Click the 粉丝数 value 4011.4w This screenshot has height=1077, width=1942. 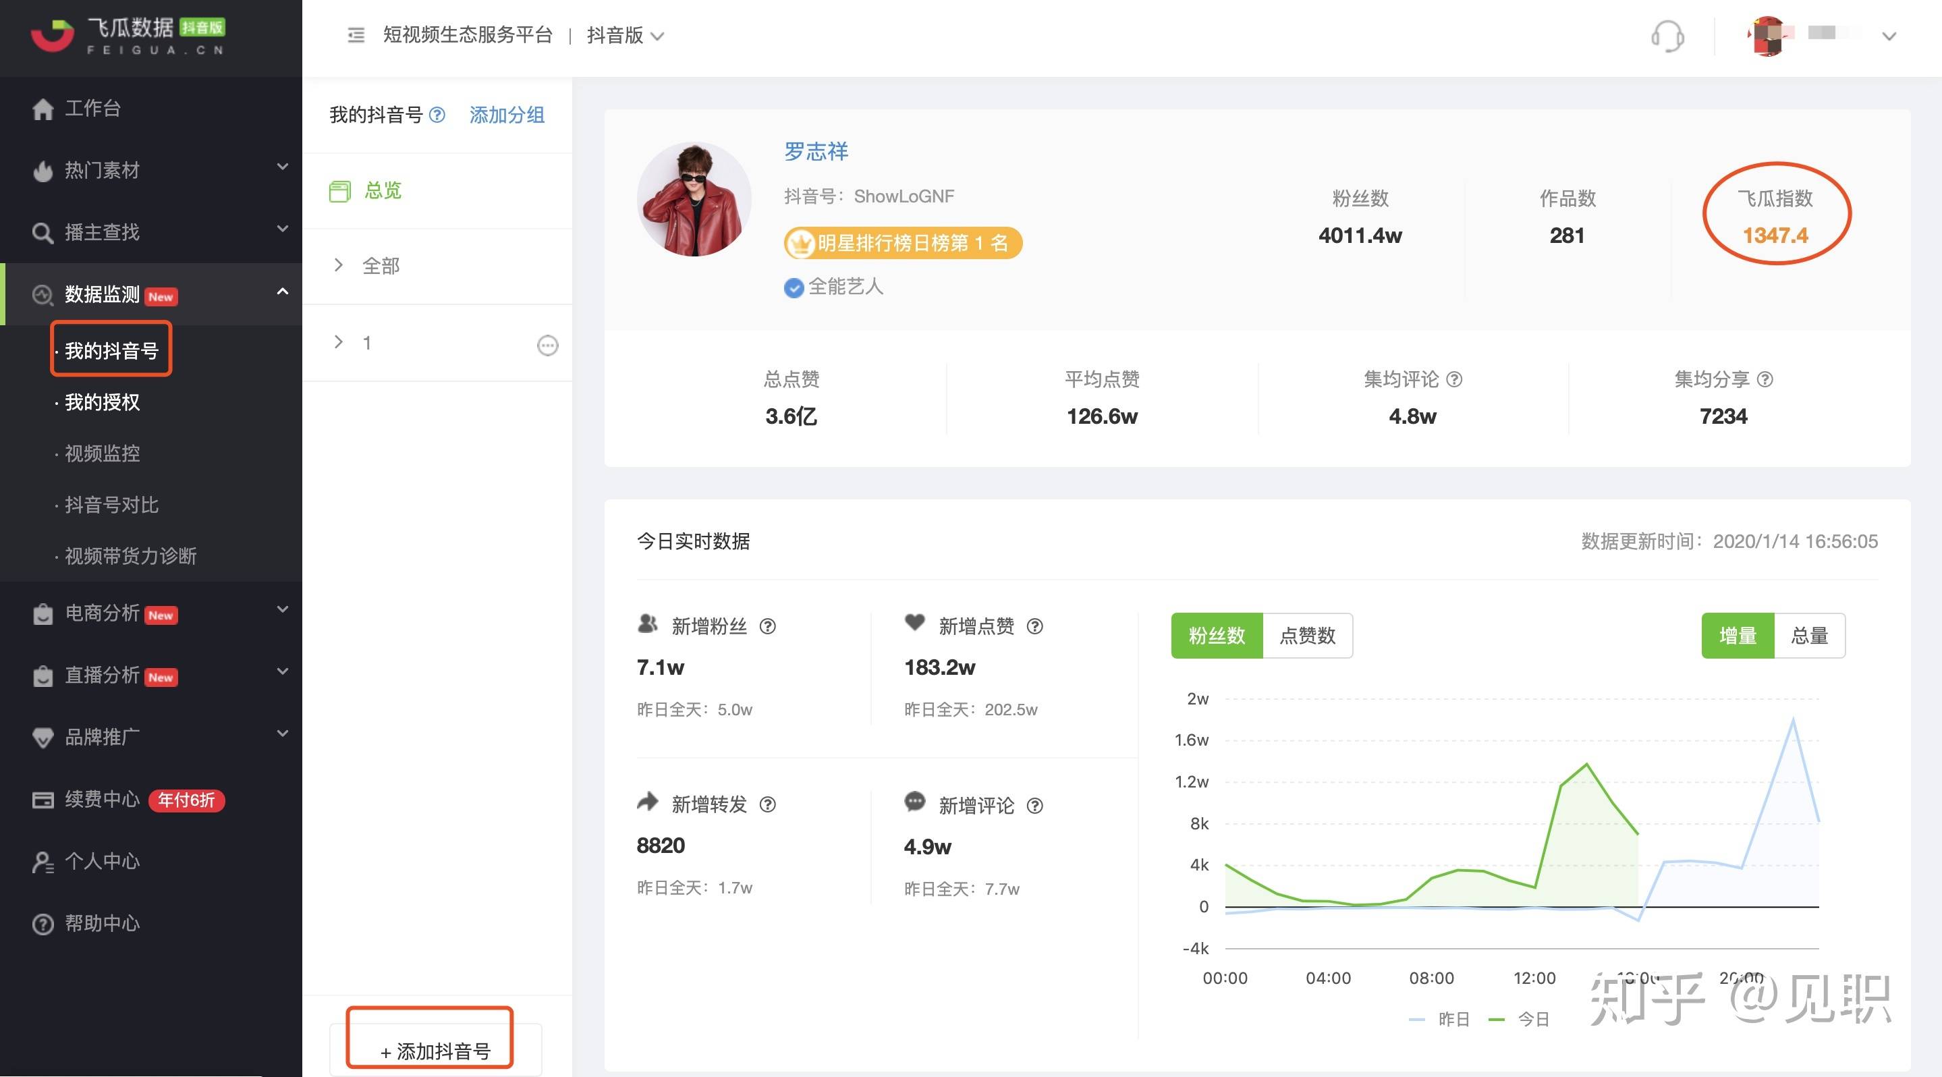pos(1360,235)
